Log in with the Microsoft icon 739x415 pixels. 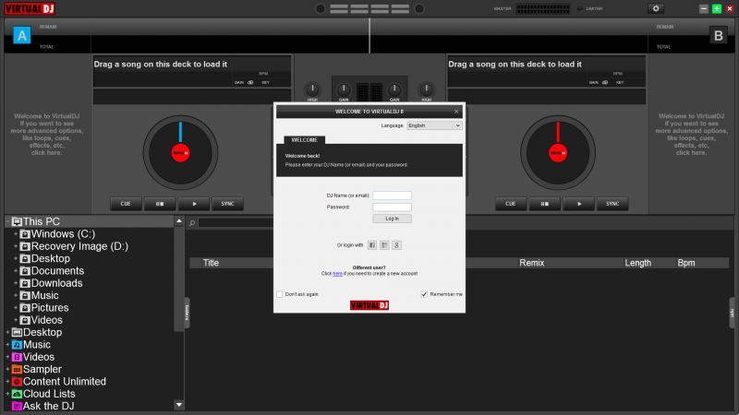tap(384, 245)
